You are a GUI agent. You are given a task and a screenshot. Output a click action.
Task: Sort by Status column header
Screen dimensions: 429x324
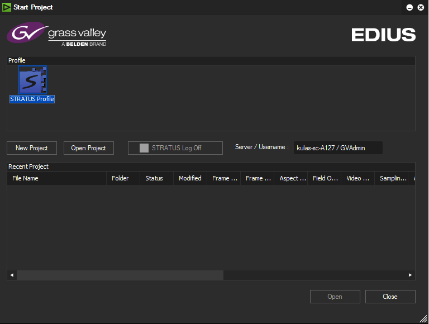(157, 178)
